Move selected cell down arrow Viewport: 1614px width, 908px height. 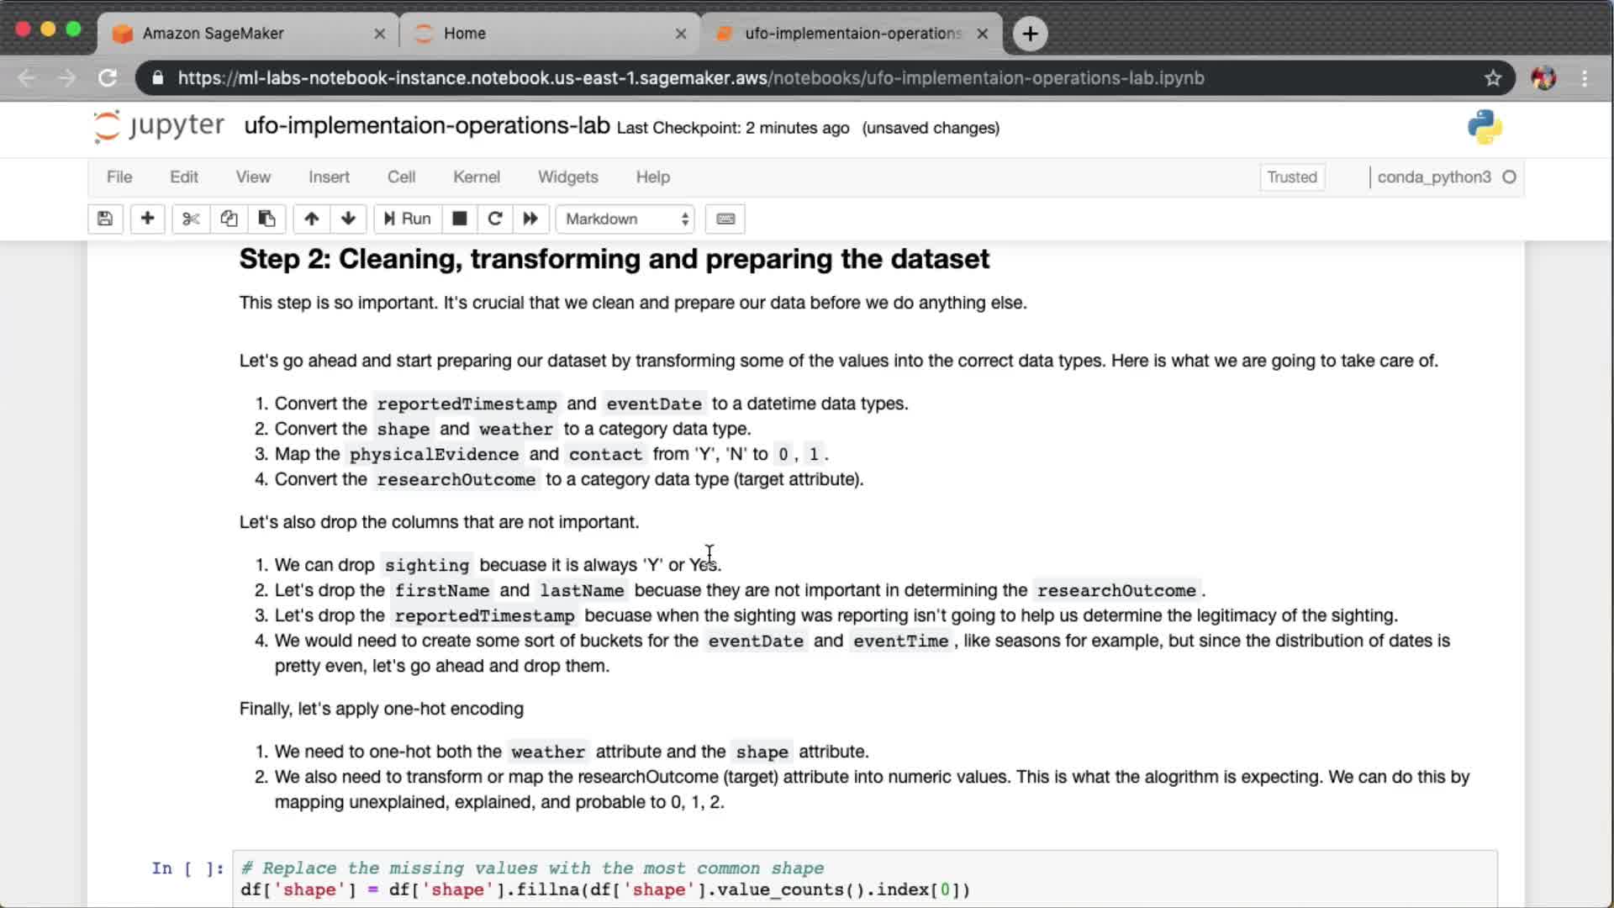pyautogui.click(x=348, y=219)
